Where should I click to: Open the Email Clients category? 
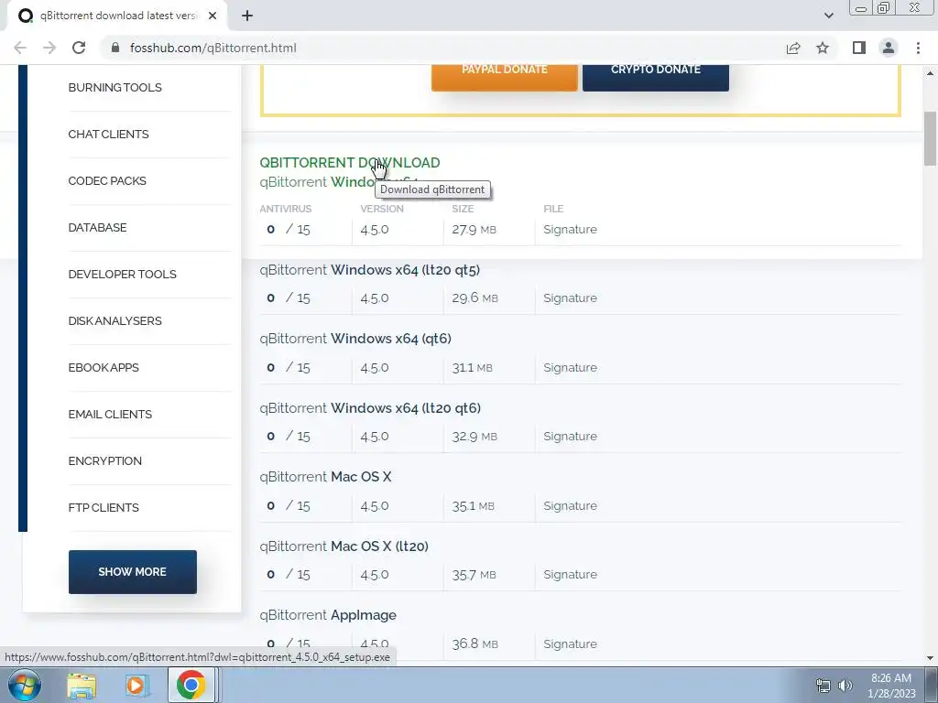(x=110, y=414)
